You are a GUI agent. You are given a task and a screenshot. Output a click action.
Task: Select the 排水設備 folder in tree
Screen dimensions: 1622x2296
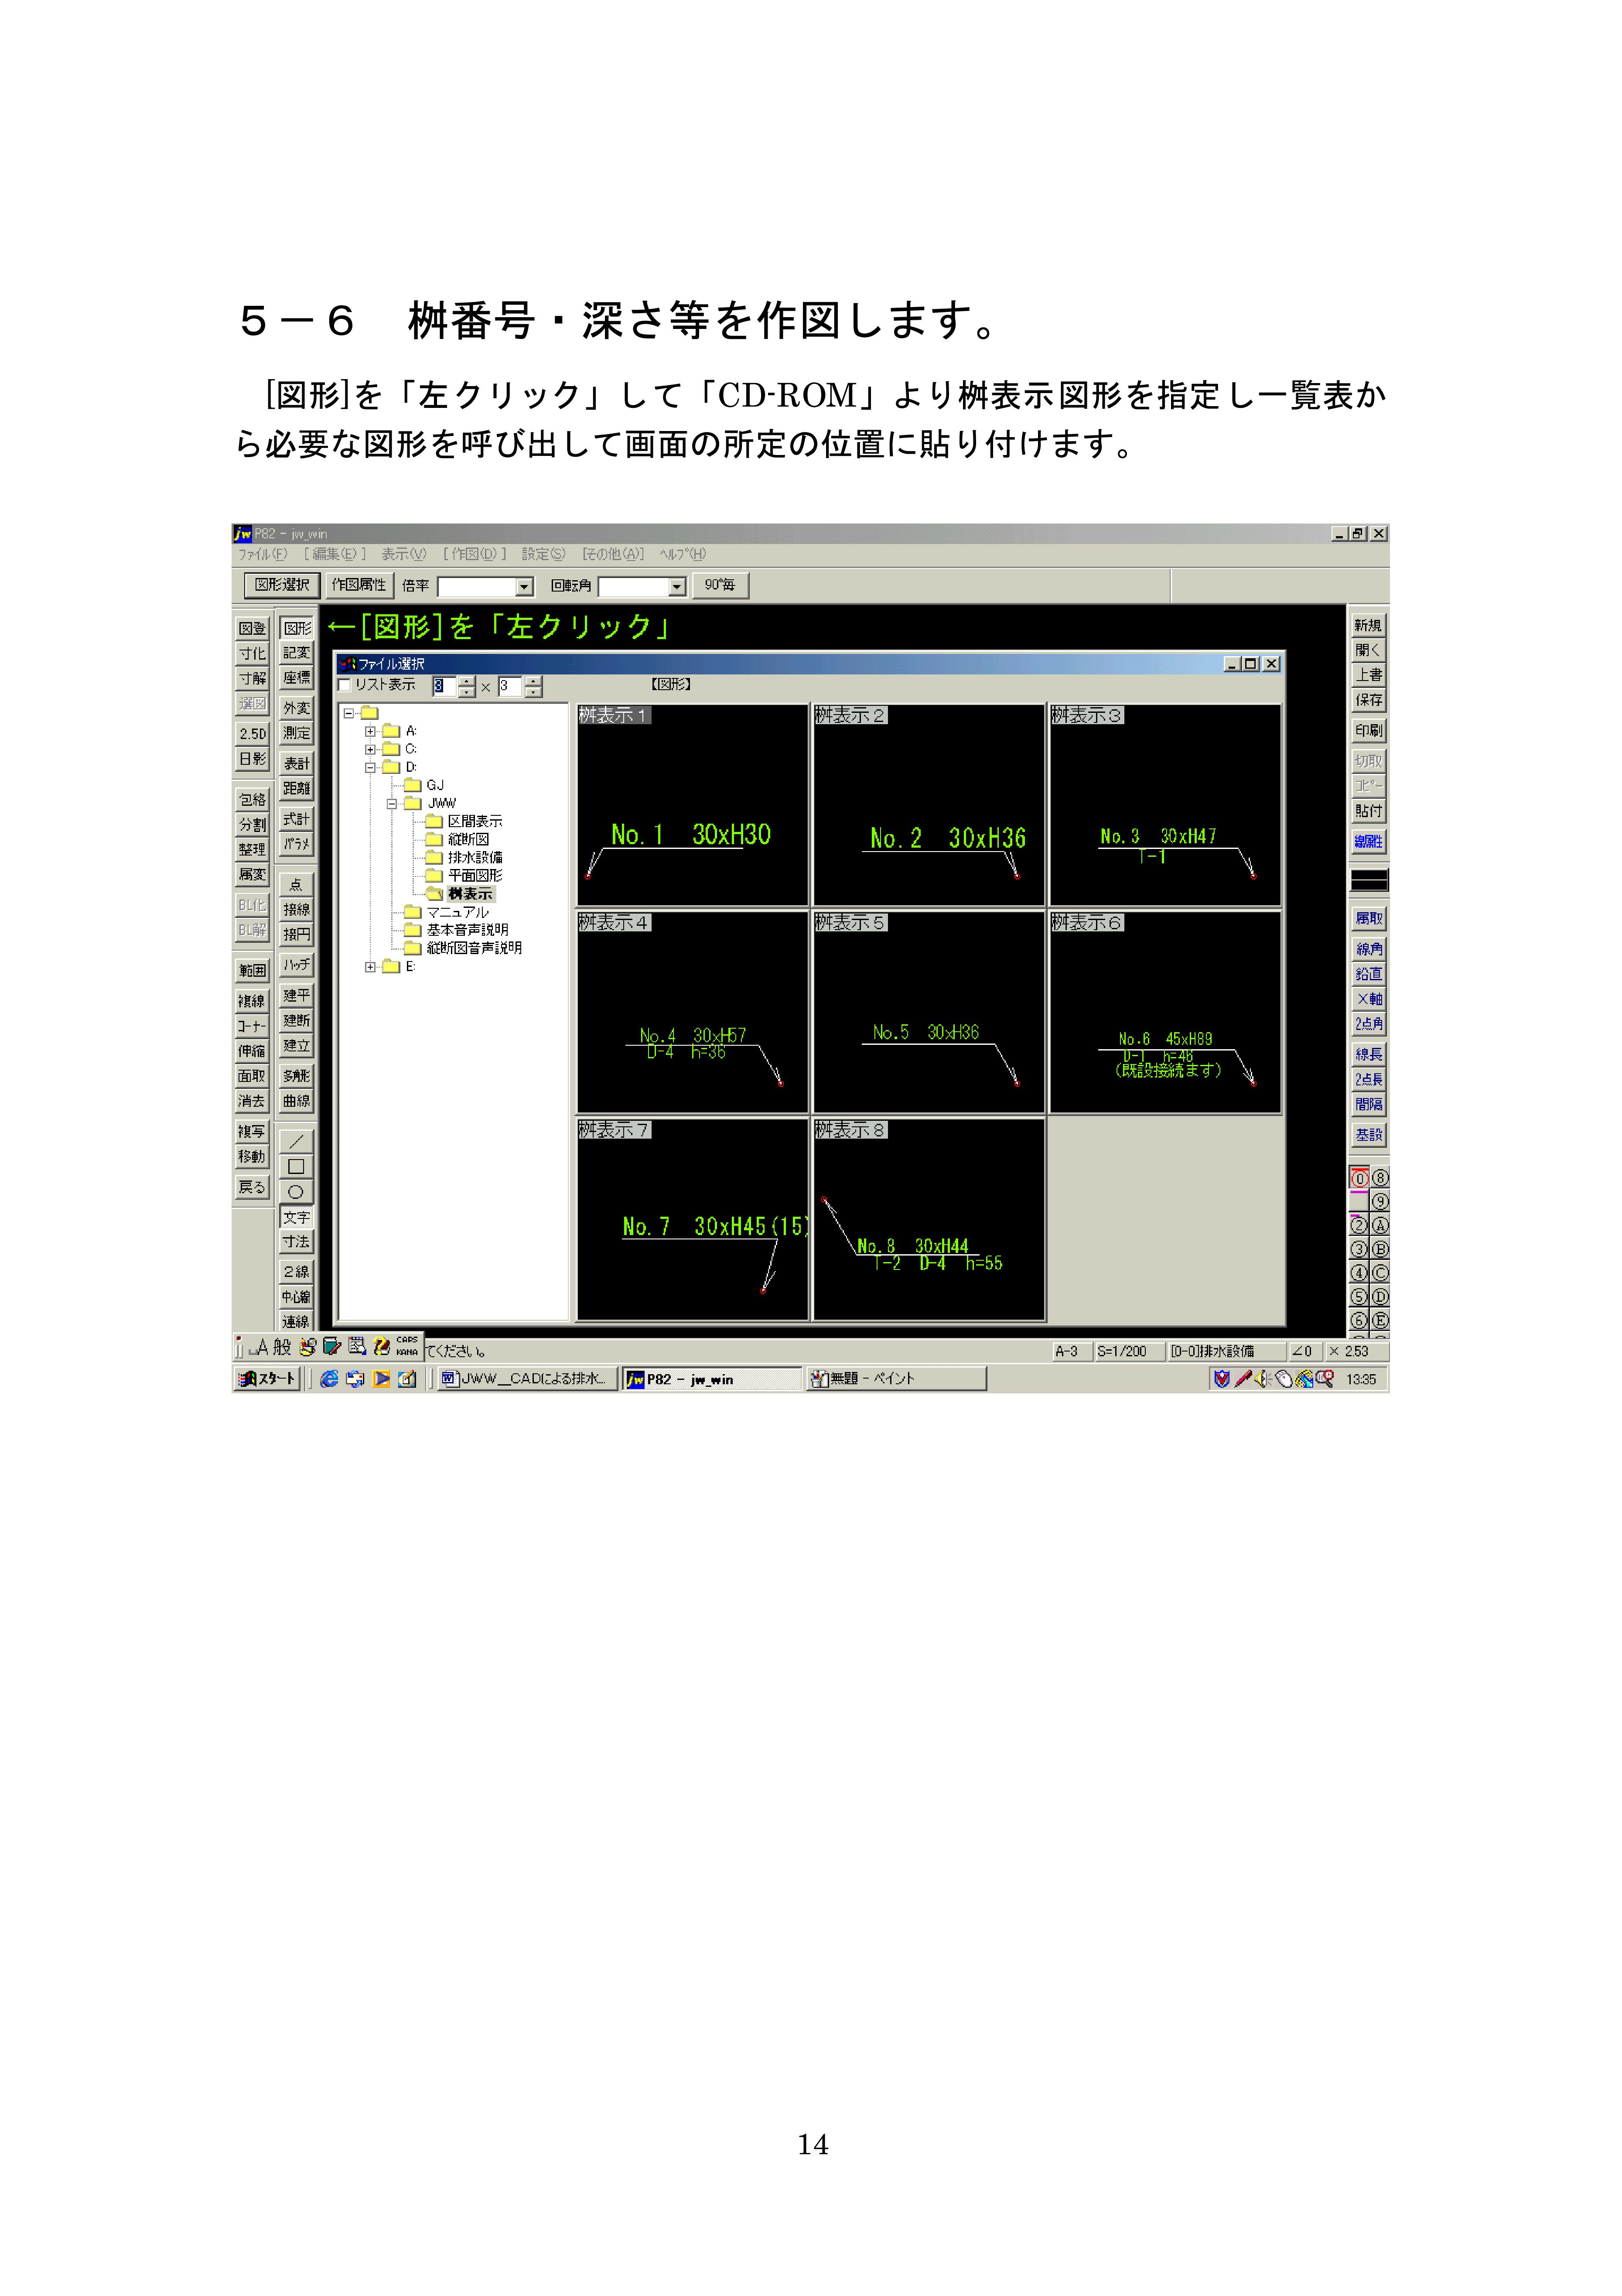tap(474, 858)
